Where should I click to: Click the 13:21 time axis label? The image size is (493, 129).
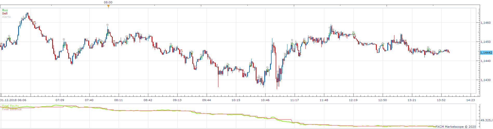(x=412, y=100)
